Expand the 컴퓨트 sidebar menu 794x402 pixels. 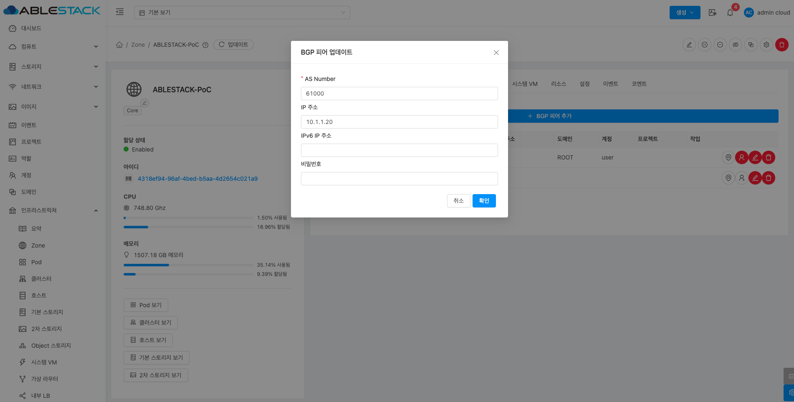tap(53, 47)
